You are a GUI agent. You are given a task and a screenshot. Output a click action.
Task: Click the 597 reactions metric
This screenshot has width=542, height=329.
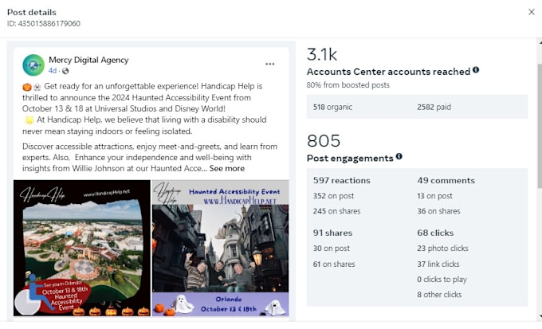(341, 180)
